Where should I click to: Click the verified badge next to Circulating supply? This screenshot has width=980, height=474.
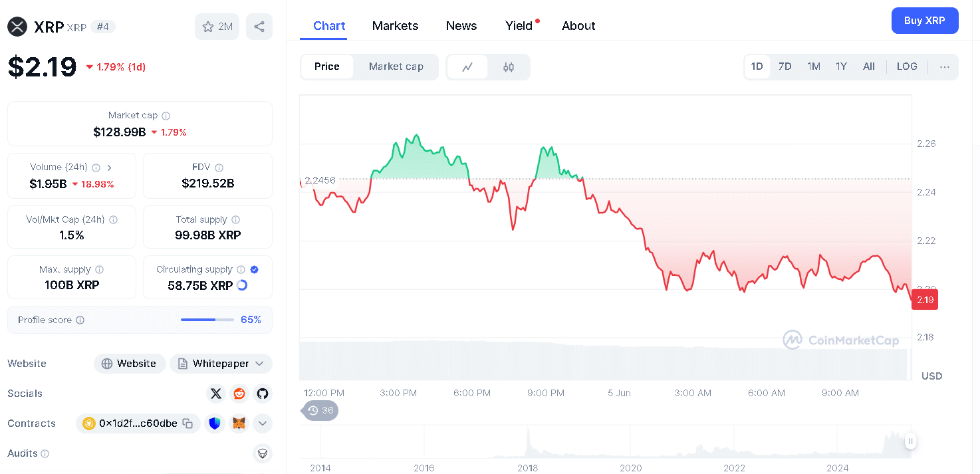pyautogui.click(x=255, y=270)
